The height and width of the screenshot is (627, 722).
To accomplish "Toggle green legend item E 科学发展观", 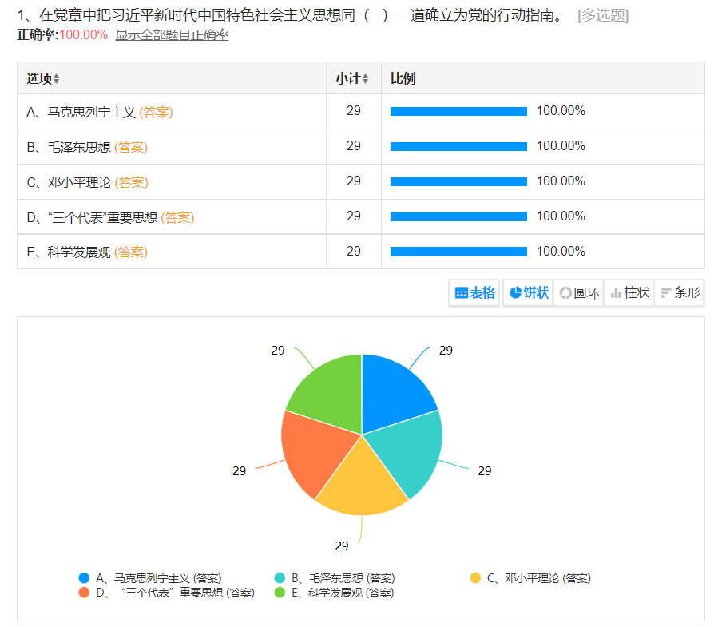I will coord(334,593).
